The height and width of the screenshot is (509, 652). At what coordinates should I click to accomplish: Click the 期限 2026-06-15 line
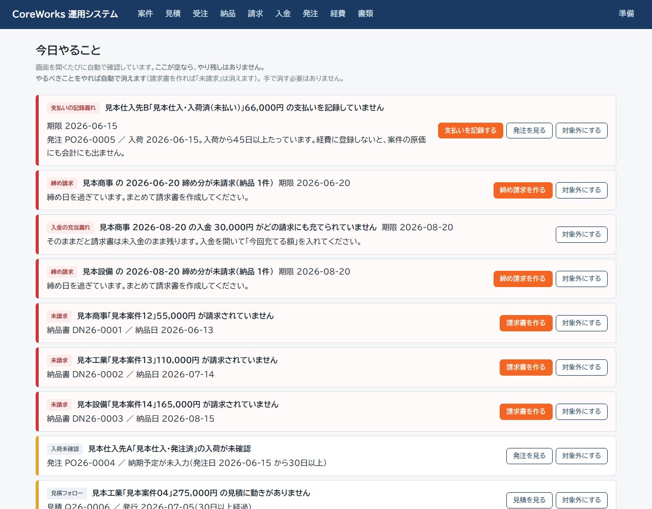coord(82,126)
